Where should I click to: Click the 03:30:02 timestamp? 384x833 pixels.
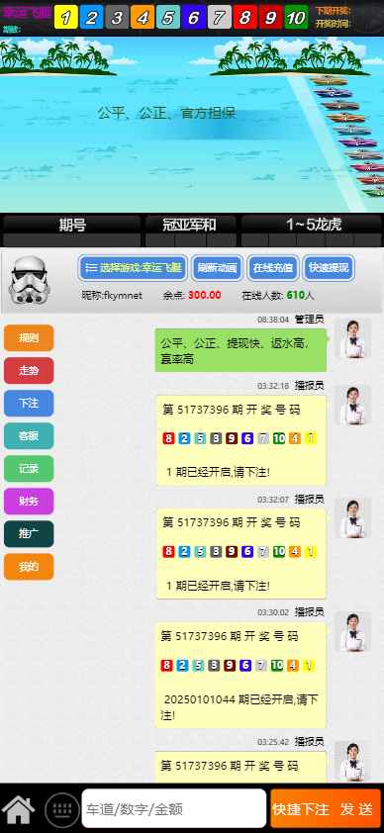click(273, 612)
